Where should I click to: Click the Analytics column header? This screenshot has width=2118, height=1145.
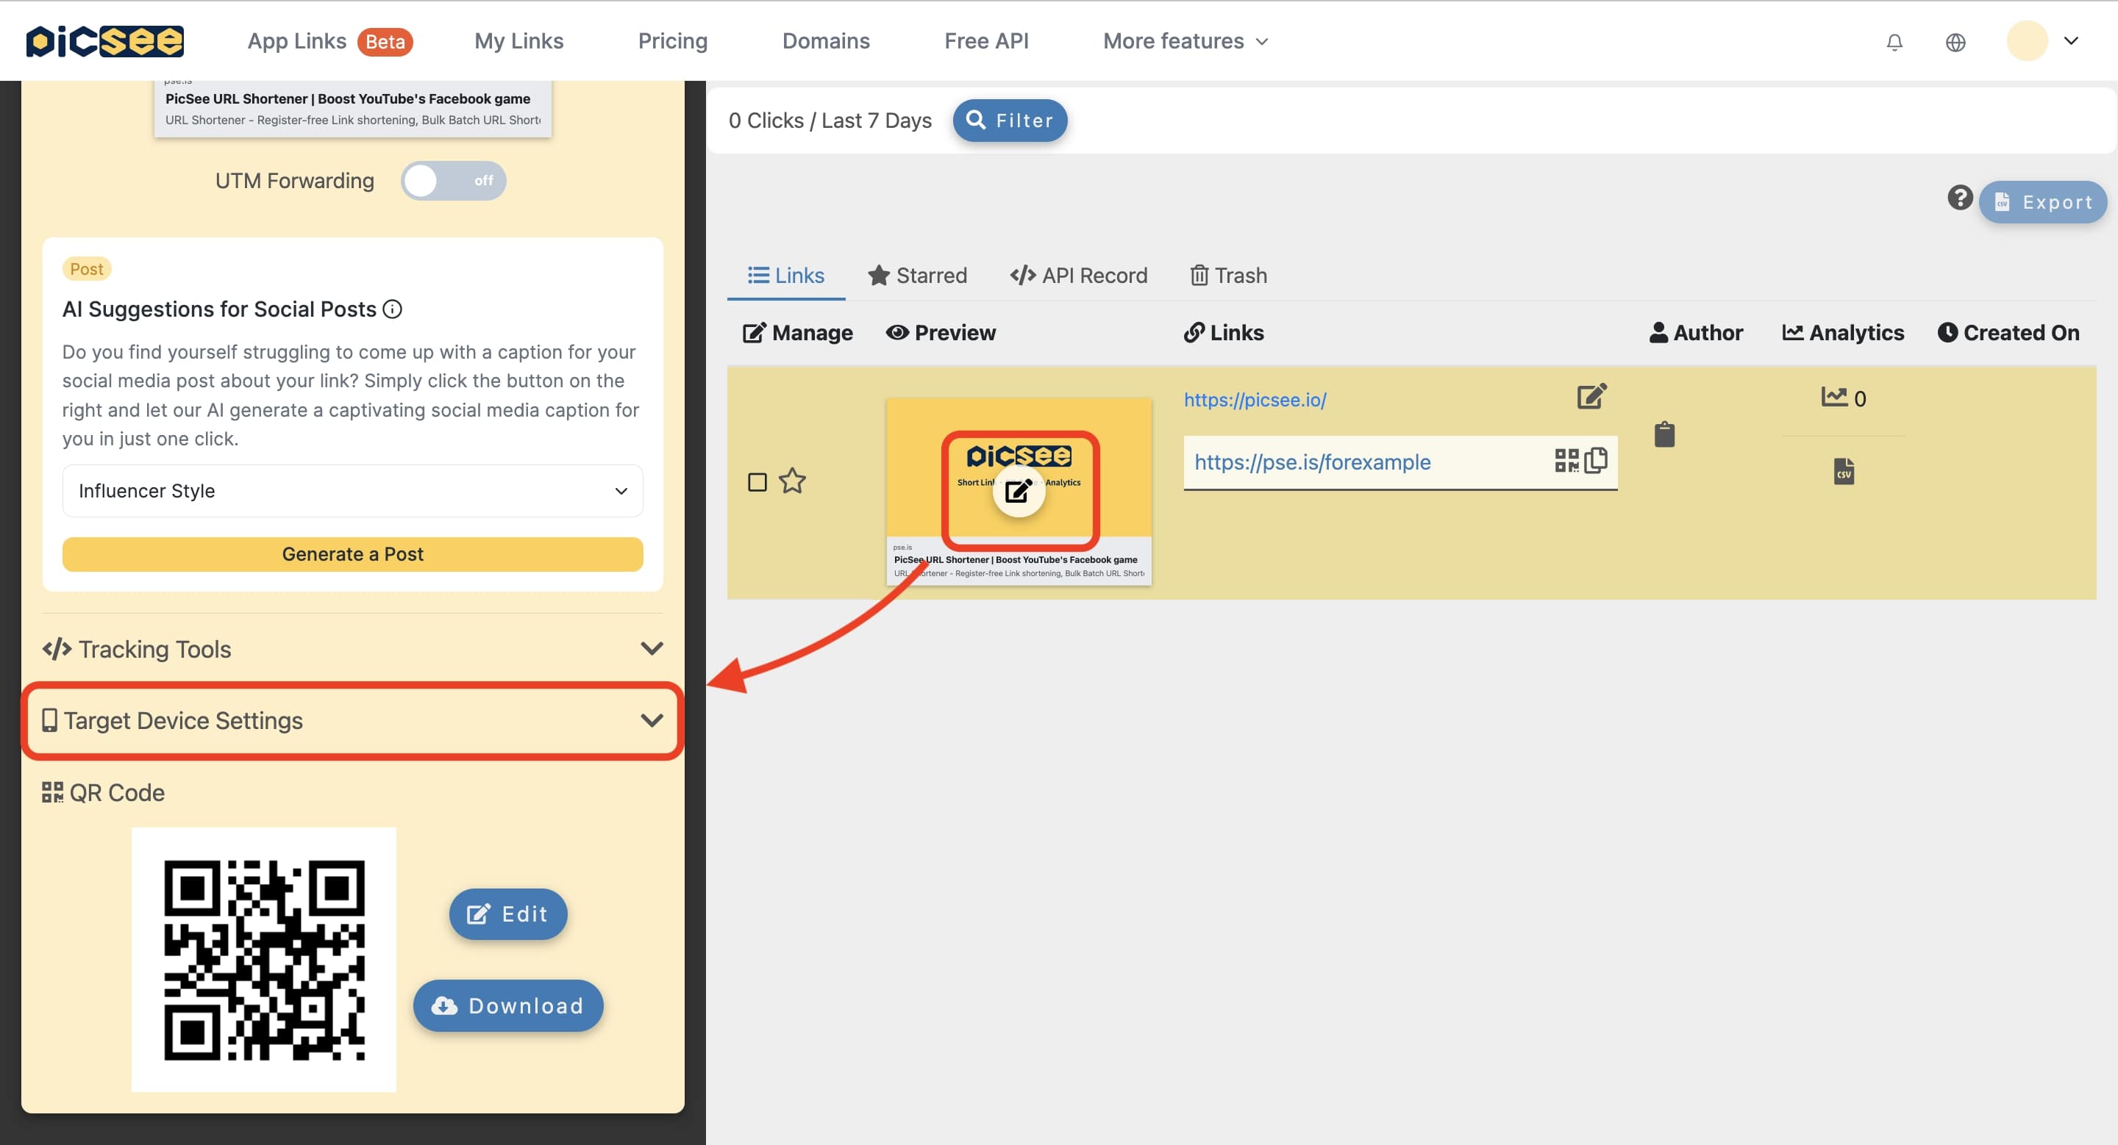pos(1842,333)
